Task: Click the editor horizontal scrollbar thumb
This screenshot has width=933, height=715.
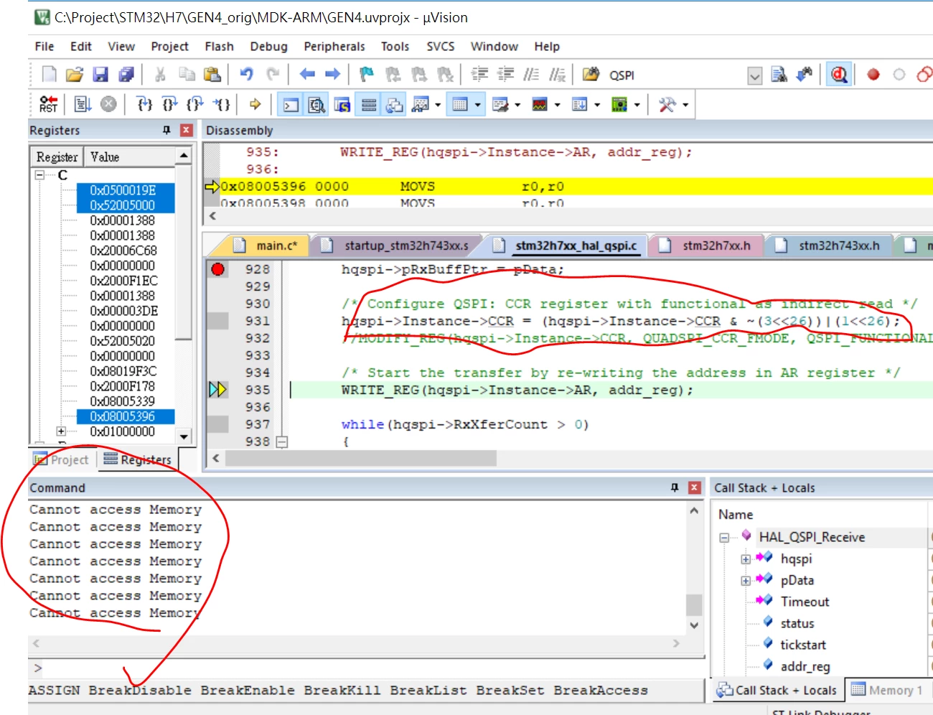Action: 360,458
